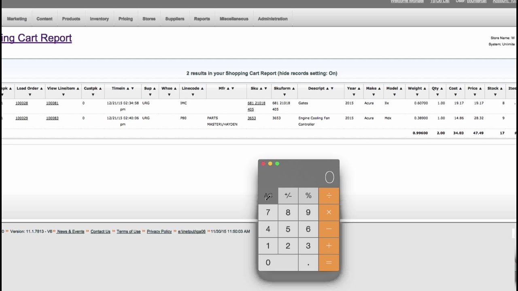Image resolution: width=518 pixels, height=291 pixels.
Task: Click calculator multiply button
Action: (329, 212)
